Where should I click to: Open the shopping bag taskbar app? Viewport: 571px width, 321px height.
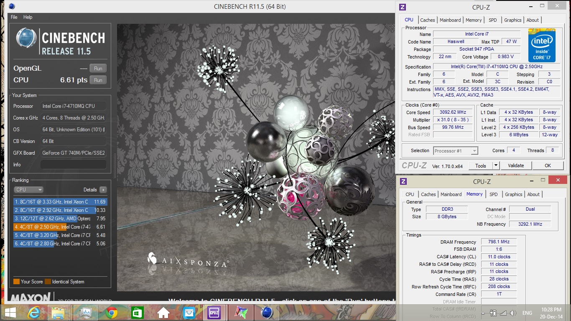click(189, 313)
